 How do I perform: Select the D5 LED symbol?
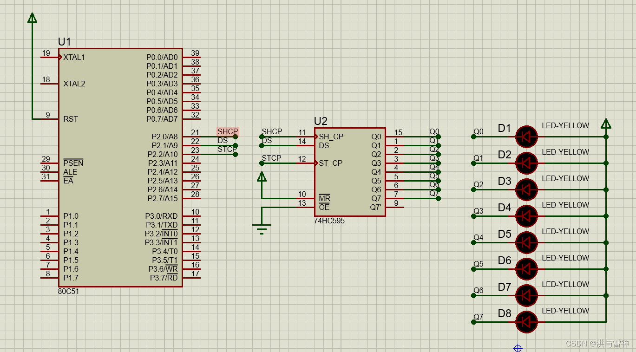click(x=526, y=242)
